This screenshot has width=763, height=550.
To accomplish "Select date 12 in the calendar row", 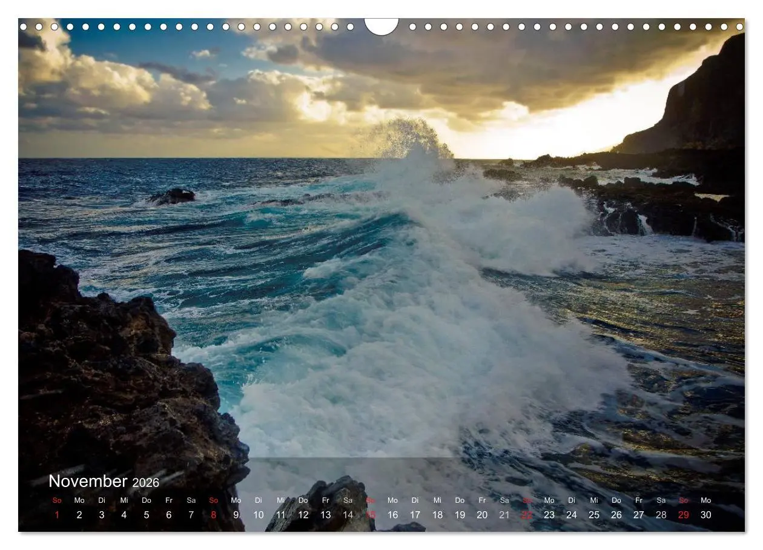I will [303, 515].
